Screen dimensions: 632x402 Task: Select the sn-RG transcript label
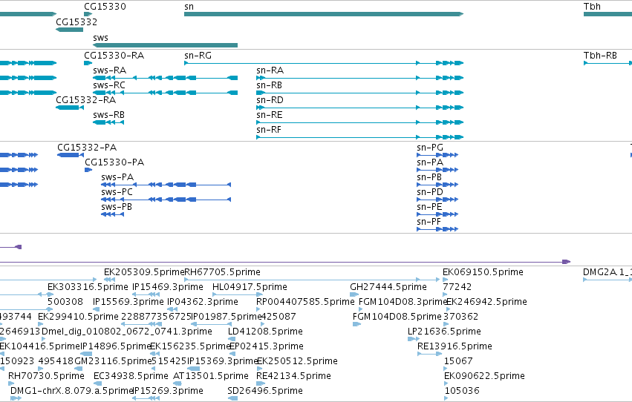click(198, 56)
